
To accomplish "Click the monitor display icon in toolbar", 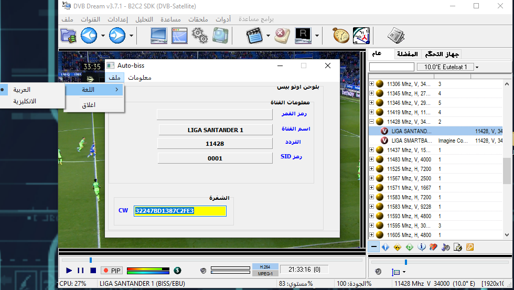I will pyautogui.click(x=159, y=35).
